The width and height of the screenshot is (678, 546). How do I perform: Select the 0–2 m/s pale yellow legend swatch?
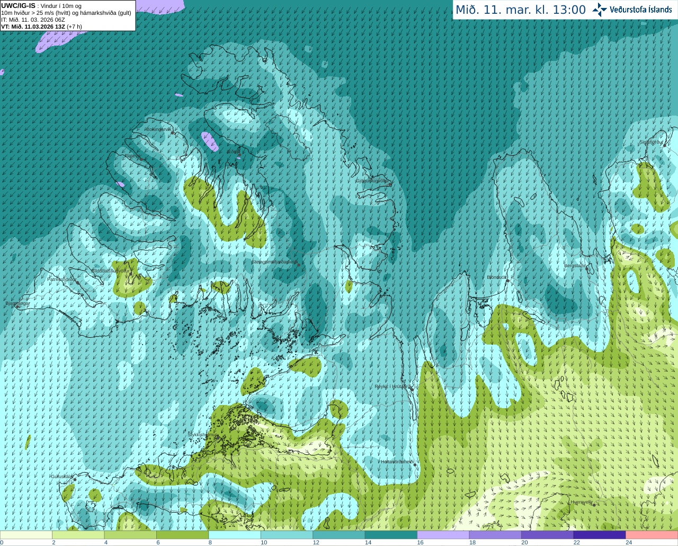click(26, 535)
